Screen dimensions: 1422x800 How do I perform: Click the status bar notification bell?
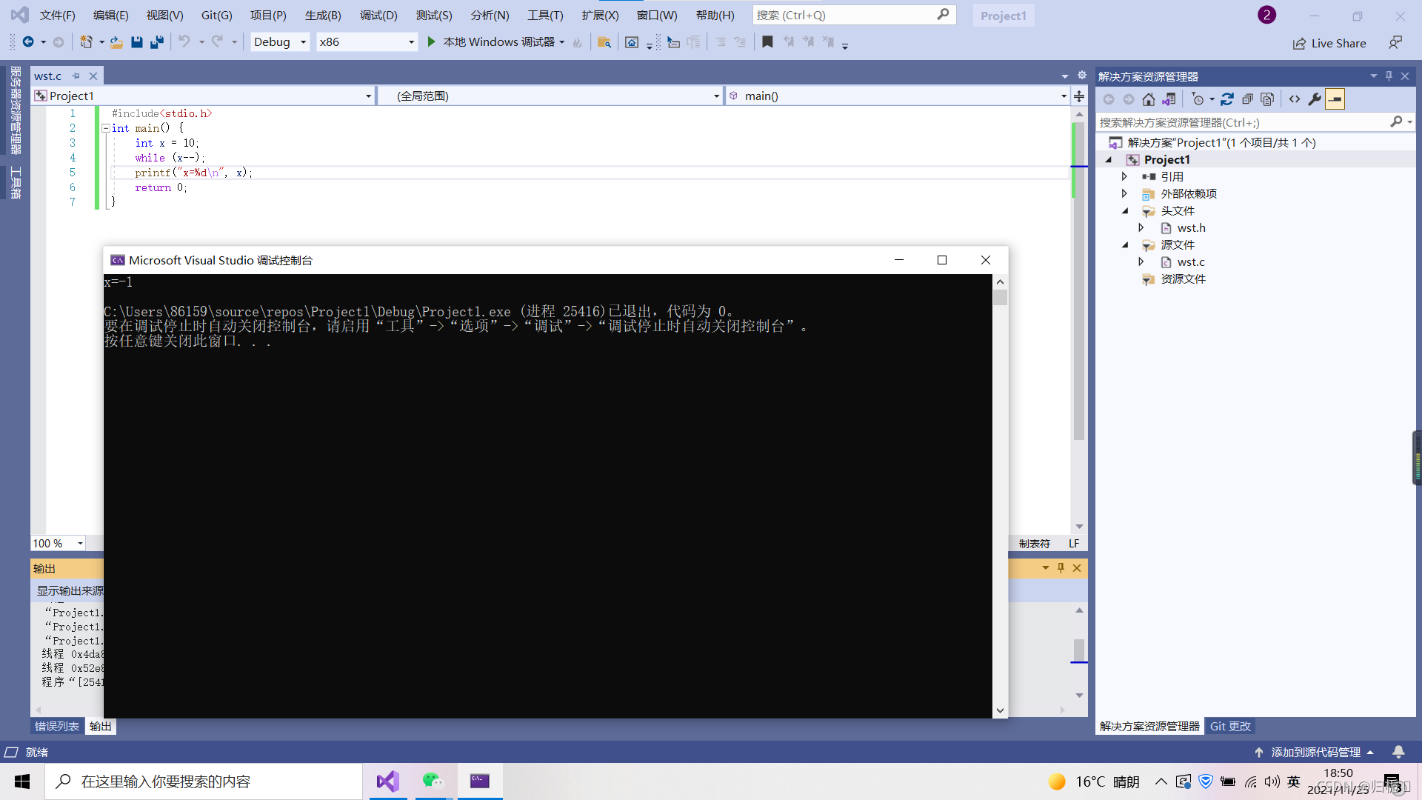pos(1398,753)
